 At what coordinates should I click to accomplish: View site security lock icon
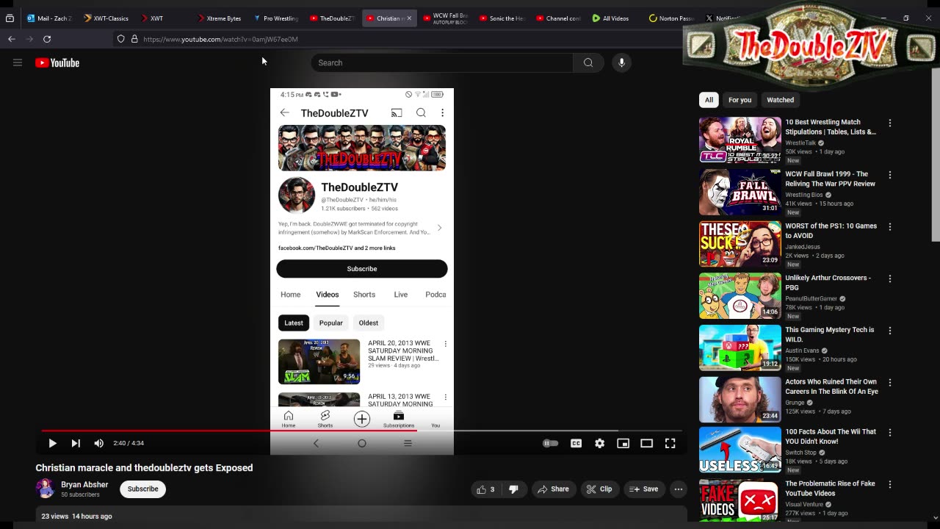click(134, 39)
